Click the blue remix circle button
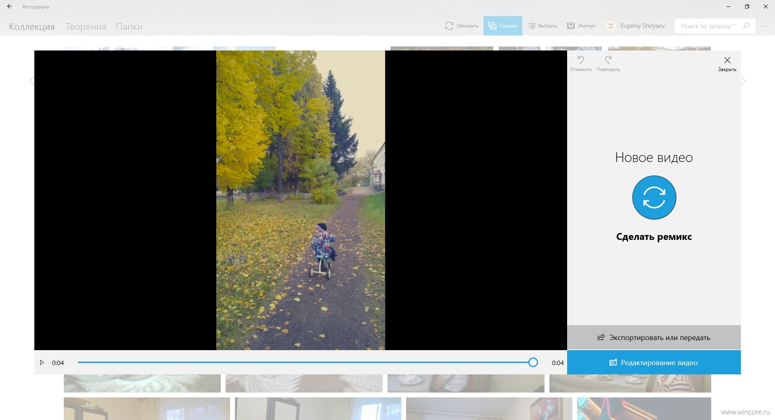Image resolution: width=775 pixels, height=420 pixels. 654,197
